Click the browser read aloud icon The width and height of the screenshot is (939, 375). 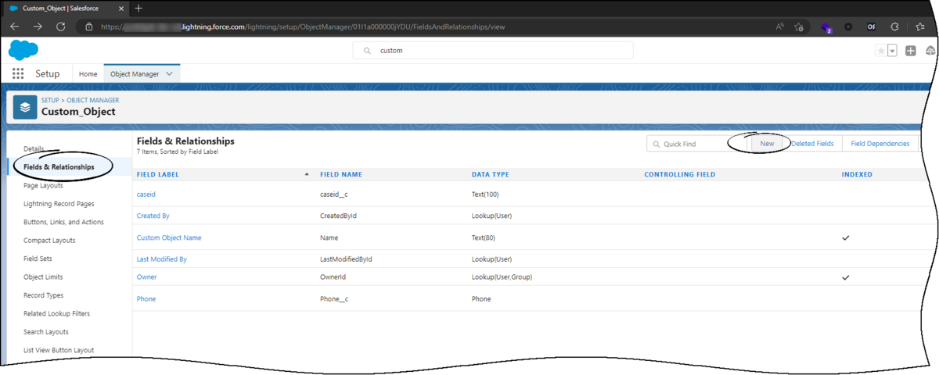coord(780,27)
